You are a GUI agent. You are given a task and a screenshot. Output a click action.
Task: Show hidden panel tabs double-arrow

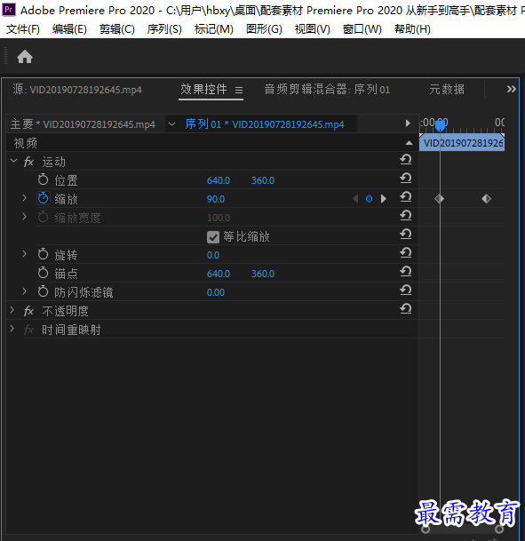(511, 89)
